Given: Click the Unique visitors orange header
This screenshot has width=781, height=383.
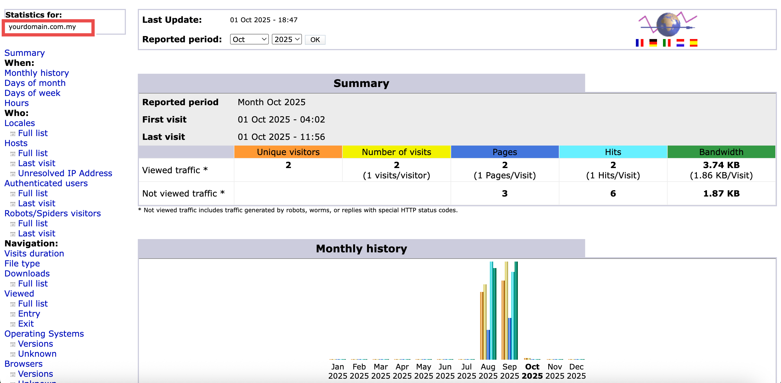Looking at the screenshot, I should point(288,152).
